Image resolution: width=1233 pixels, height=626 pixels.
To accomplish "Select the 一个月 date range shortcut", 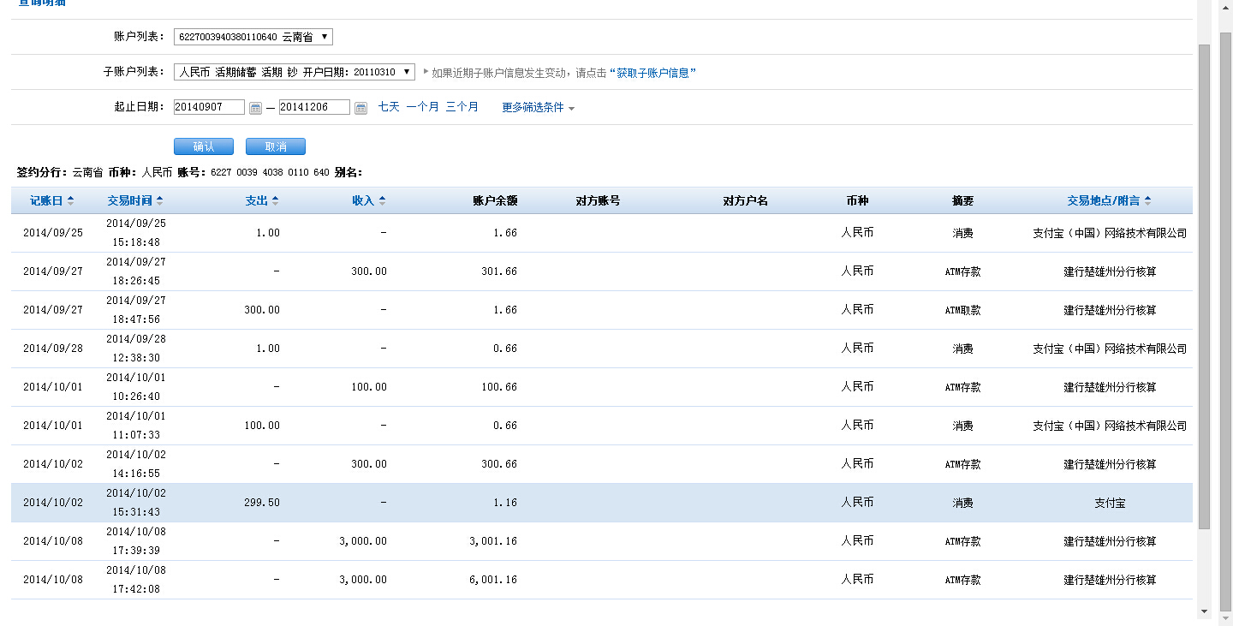I will (x=422, y=107).
